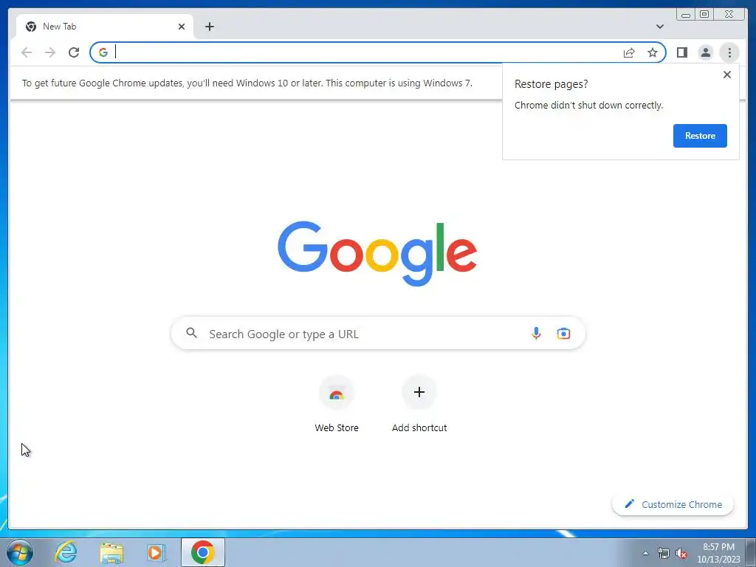The image size is (756, 567).
Task: Click the muted volume tray icon
Action: 681,554
